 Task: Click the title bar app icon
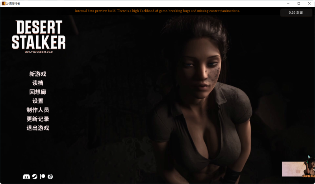click(4, 3)
